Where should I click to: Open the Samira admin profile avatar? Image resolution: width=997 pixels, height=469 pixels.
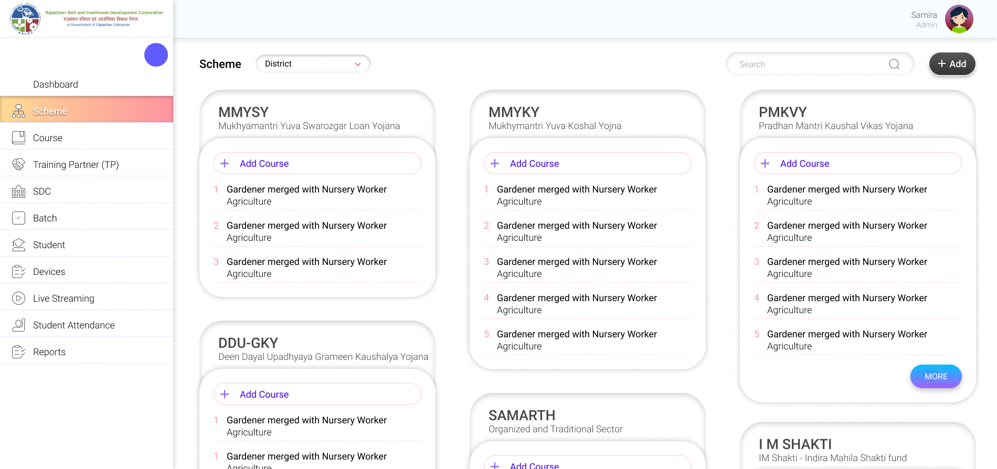pyautogui.click(x=959, y=19)
